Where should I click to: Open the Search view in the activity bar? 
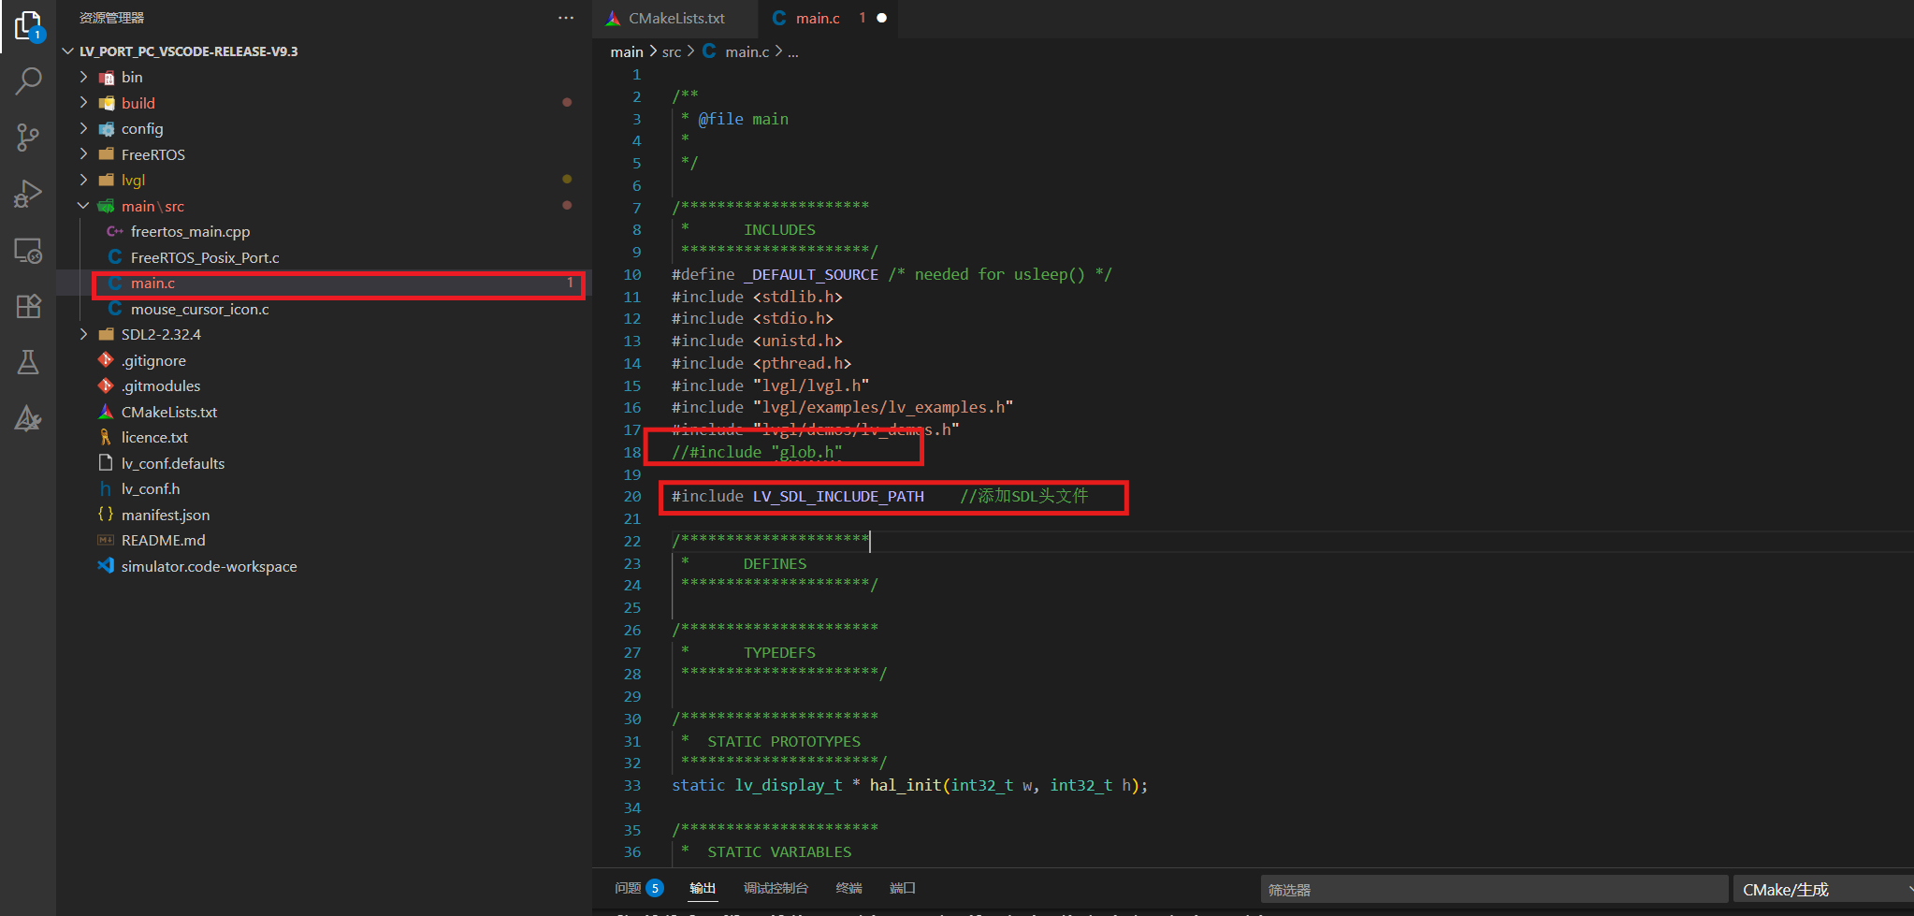pyautogui.click(x=28, y=81)
